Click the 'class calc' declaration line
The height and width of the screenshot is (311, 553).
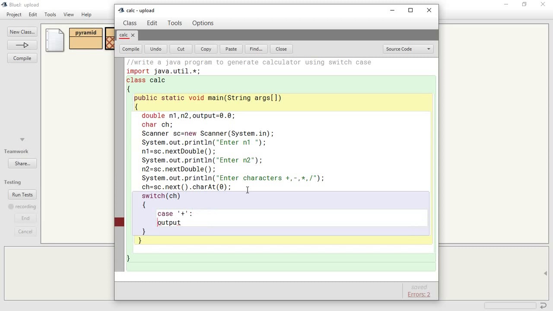(x=146, y=80)
